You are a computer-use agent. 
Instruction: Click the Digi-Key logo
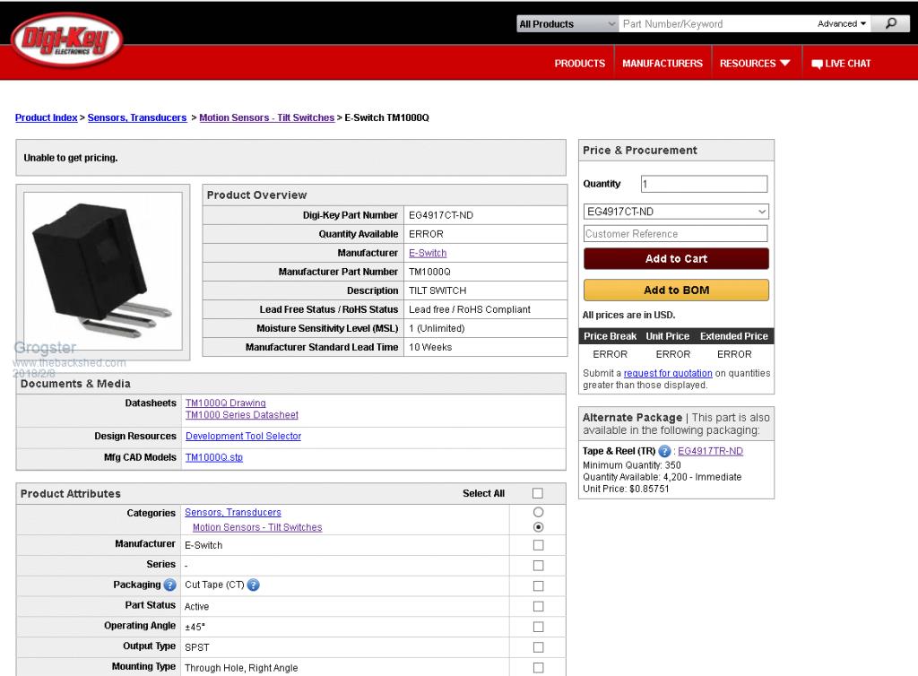pyautogui.click(x=66, y=40)
